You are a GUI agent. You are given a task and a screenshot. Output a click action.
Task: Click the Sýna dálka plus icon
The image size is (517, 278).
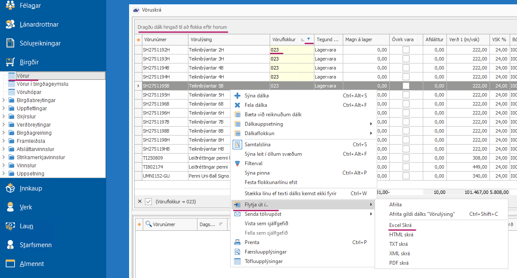pos(237,96)
